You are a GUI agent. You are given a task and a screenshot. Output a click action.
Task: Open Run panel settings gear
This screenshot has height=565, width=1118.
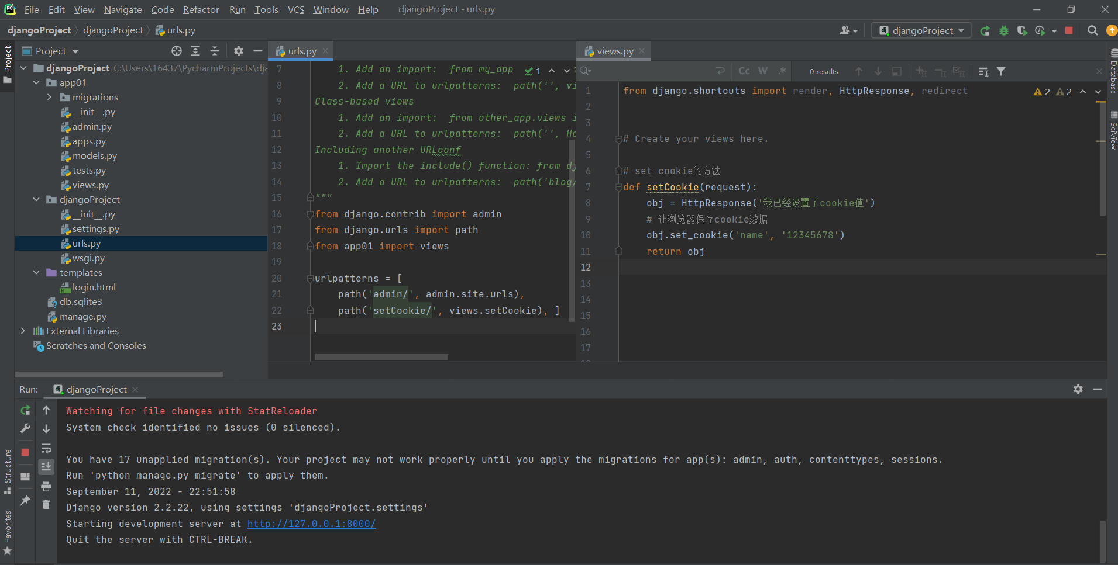click(1078, 389)
